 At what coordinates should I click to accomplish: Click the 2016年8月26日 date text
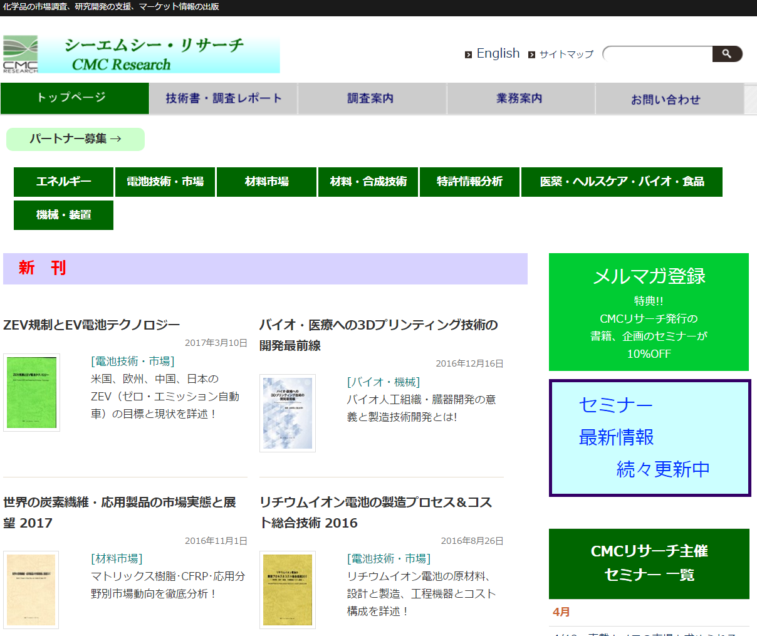[x=472, y=541]
